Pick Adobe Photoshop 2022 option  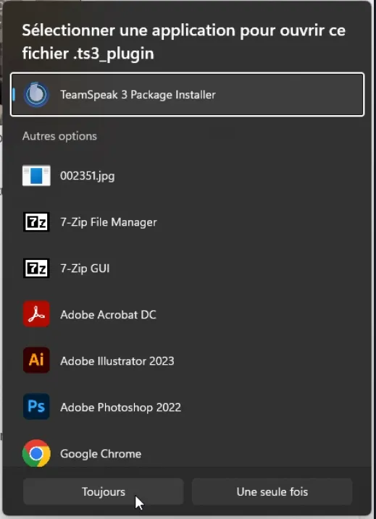[188, 407]
